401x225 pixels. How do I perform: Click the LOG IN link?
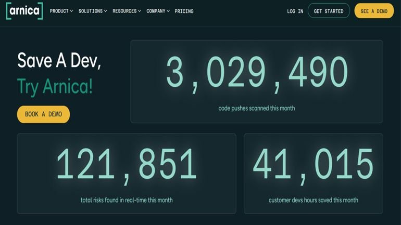(295, 11)
